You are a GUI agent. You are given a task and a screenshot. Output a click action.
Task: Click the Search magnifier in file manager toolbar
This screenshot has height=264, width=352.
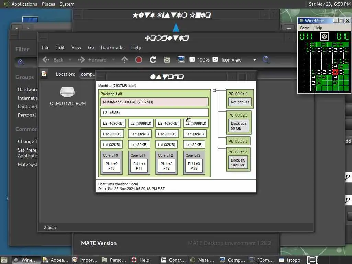tap(266, 60)
